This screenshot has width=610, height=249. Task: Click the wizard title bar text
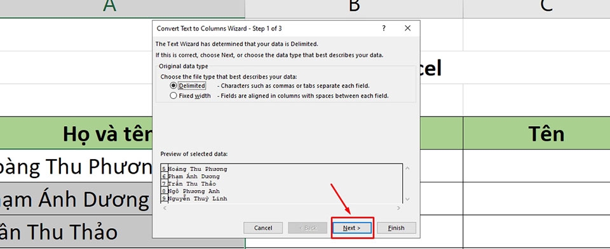tap(219, 29)
